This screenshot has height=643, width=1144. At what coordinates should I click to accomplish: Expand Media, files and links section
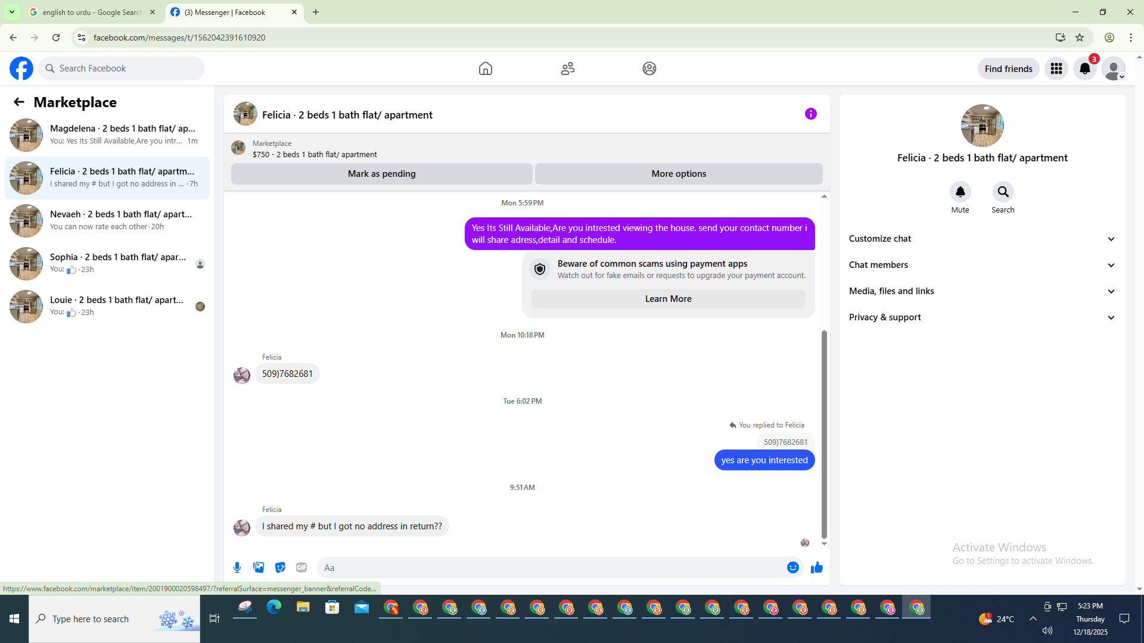(x=982, y=291)
